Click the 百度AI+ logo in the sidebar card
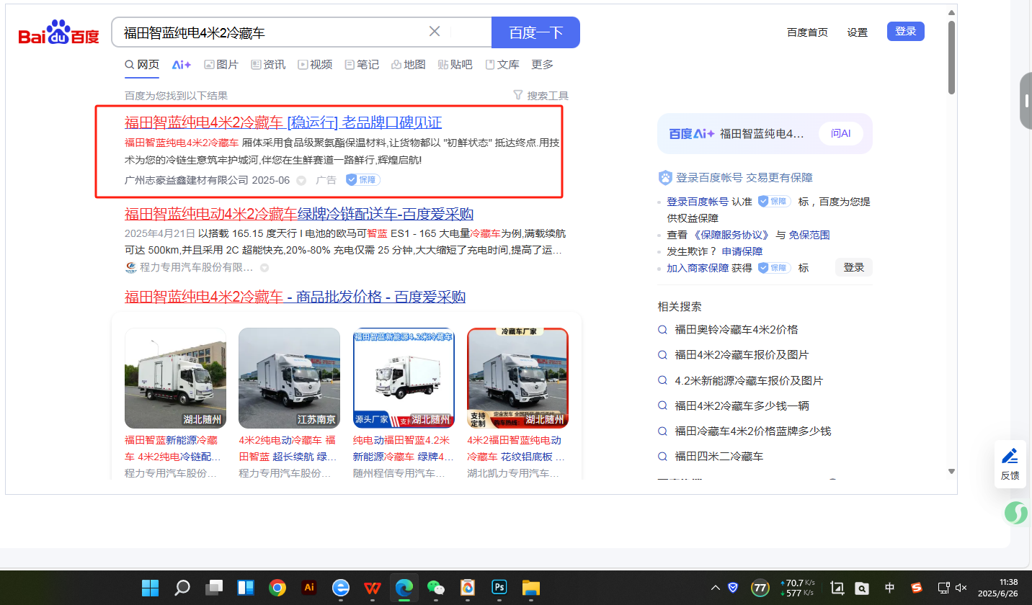 (692, 134)
